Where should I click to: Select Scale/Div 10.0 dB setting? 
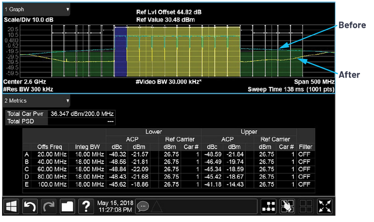28,20
